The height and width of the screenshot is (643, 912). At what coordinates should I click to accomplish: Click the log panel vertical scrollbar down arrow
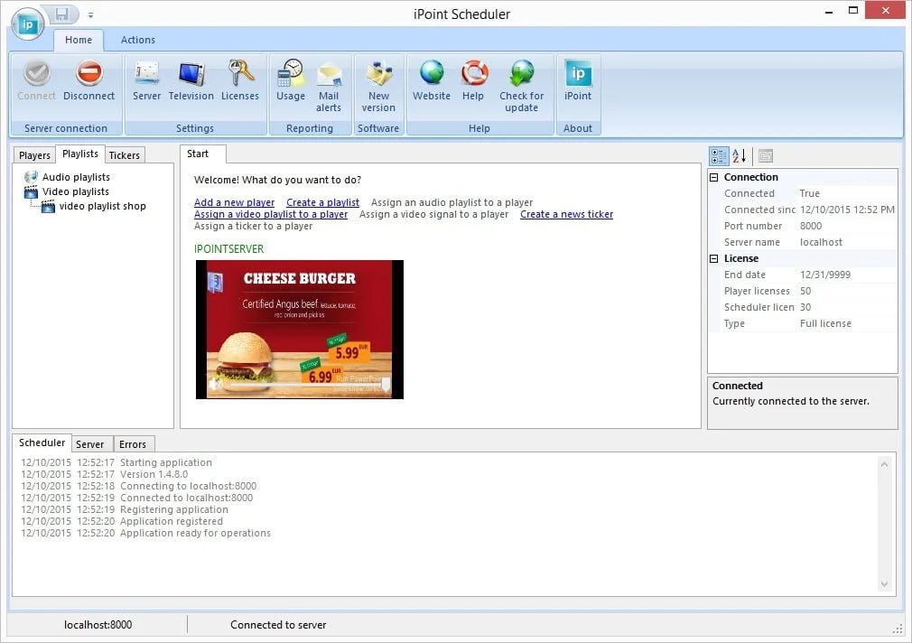pyautogui.click(x=885, y=584)
